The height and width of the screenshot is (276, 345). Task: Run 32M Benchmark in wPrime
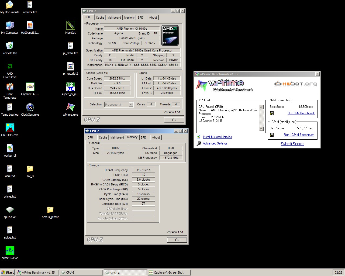click(301, 113)
